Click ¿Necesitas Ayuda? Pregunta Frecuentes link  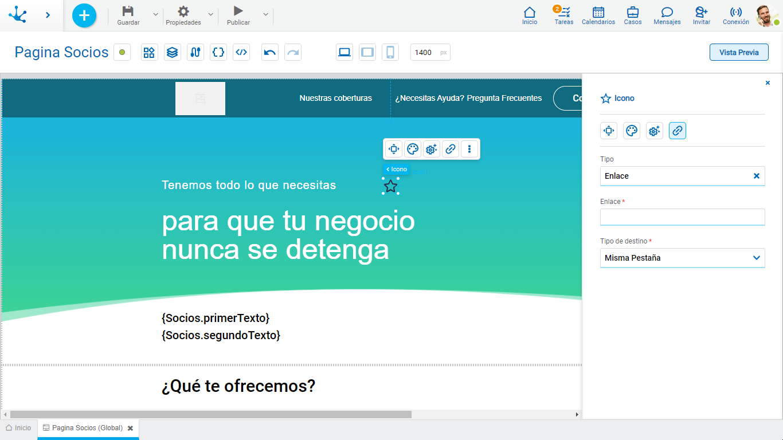click(x=468, y=98)
